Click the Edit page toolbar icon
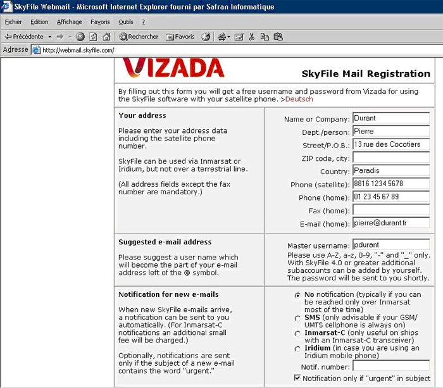 [239, 37]
